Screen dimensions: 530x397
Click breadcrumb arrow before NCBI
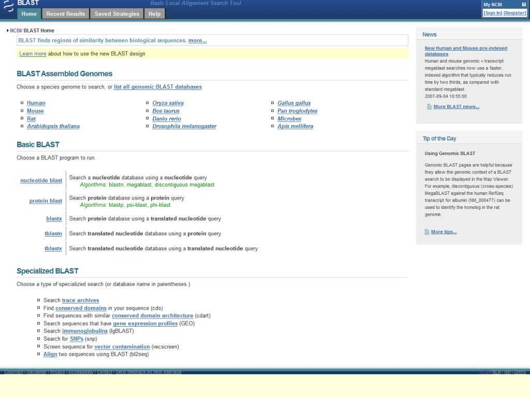pos(7,30)
